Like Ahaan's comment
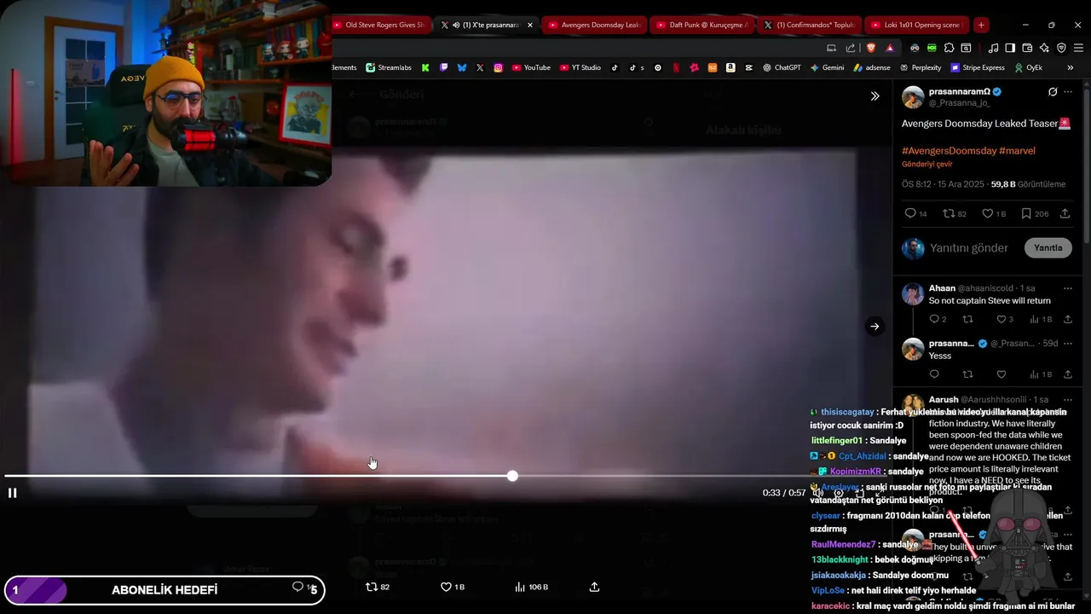 [x=1005, y=319]
